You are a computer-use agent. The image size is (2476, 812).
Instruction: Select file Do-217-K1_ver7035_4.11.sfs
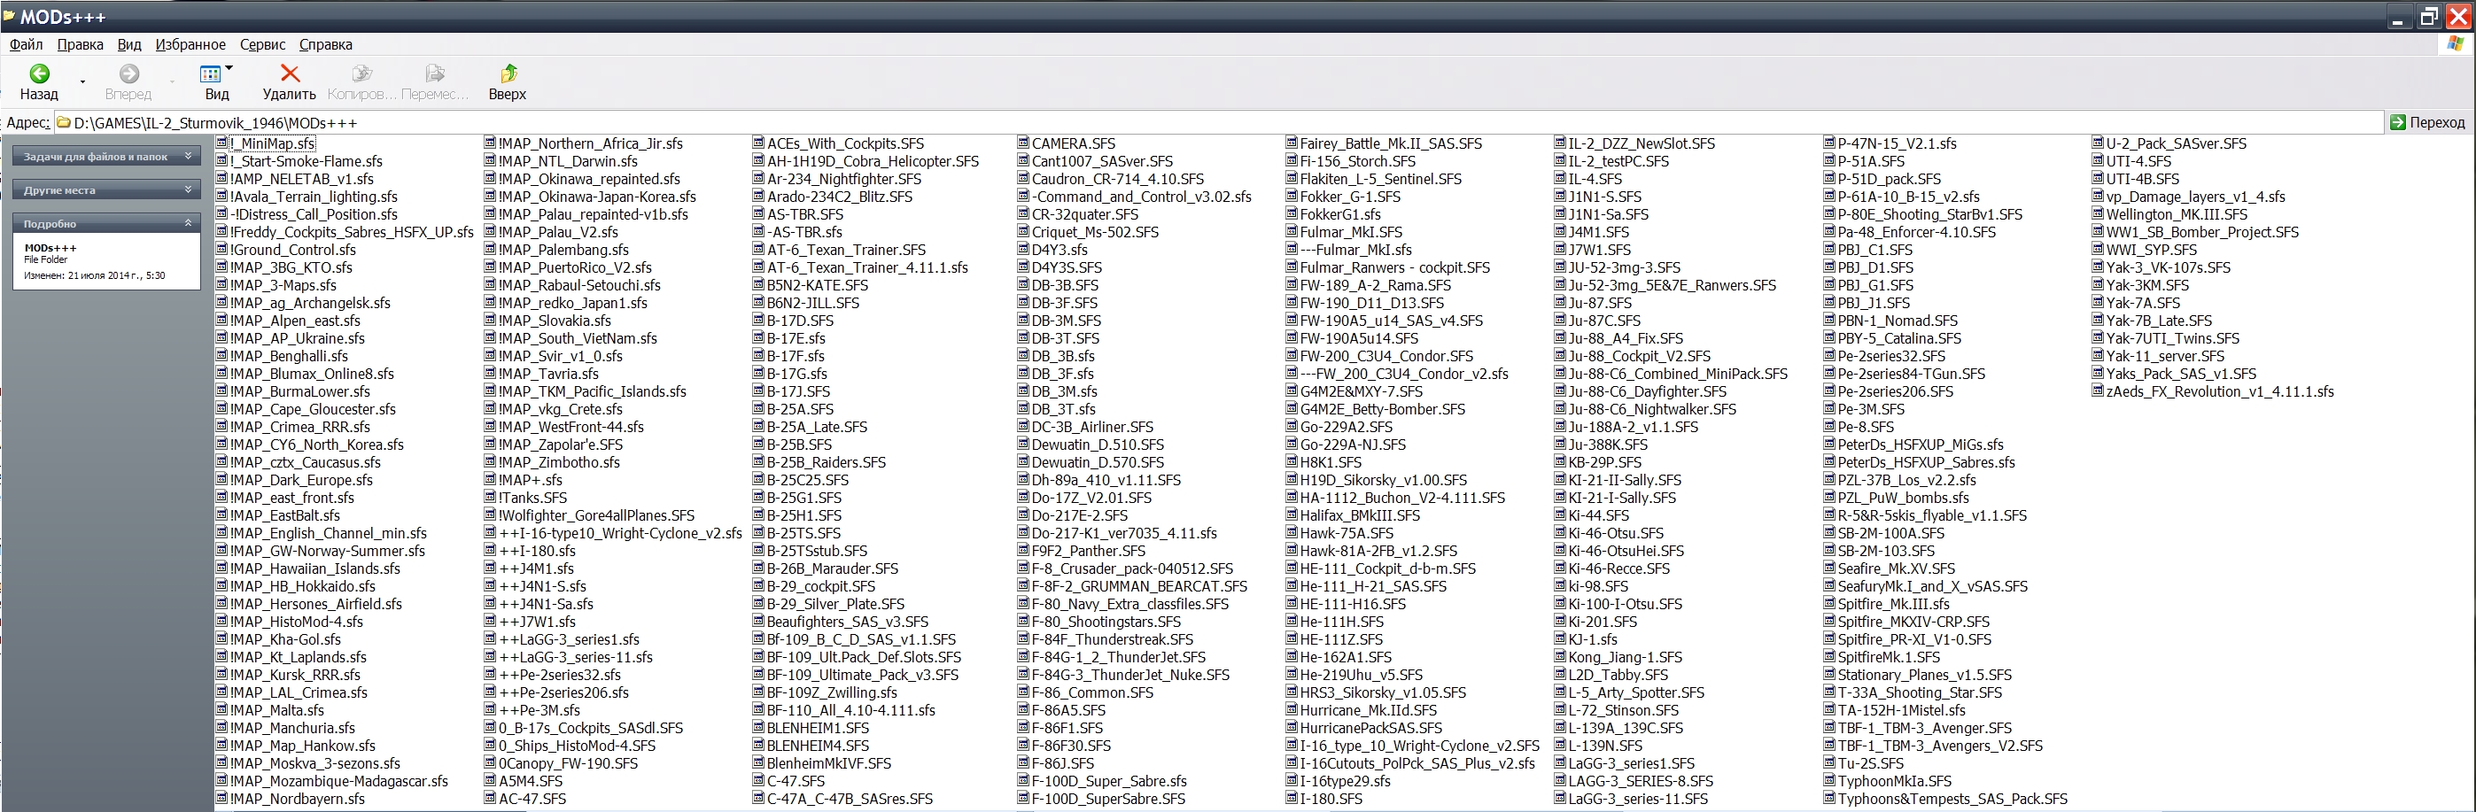[1123, 532]
